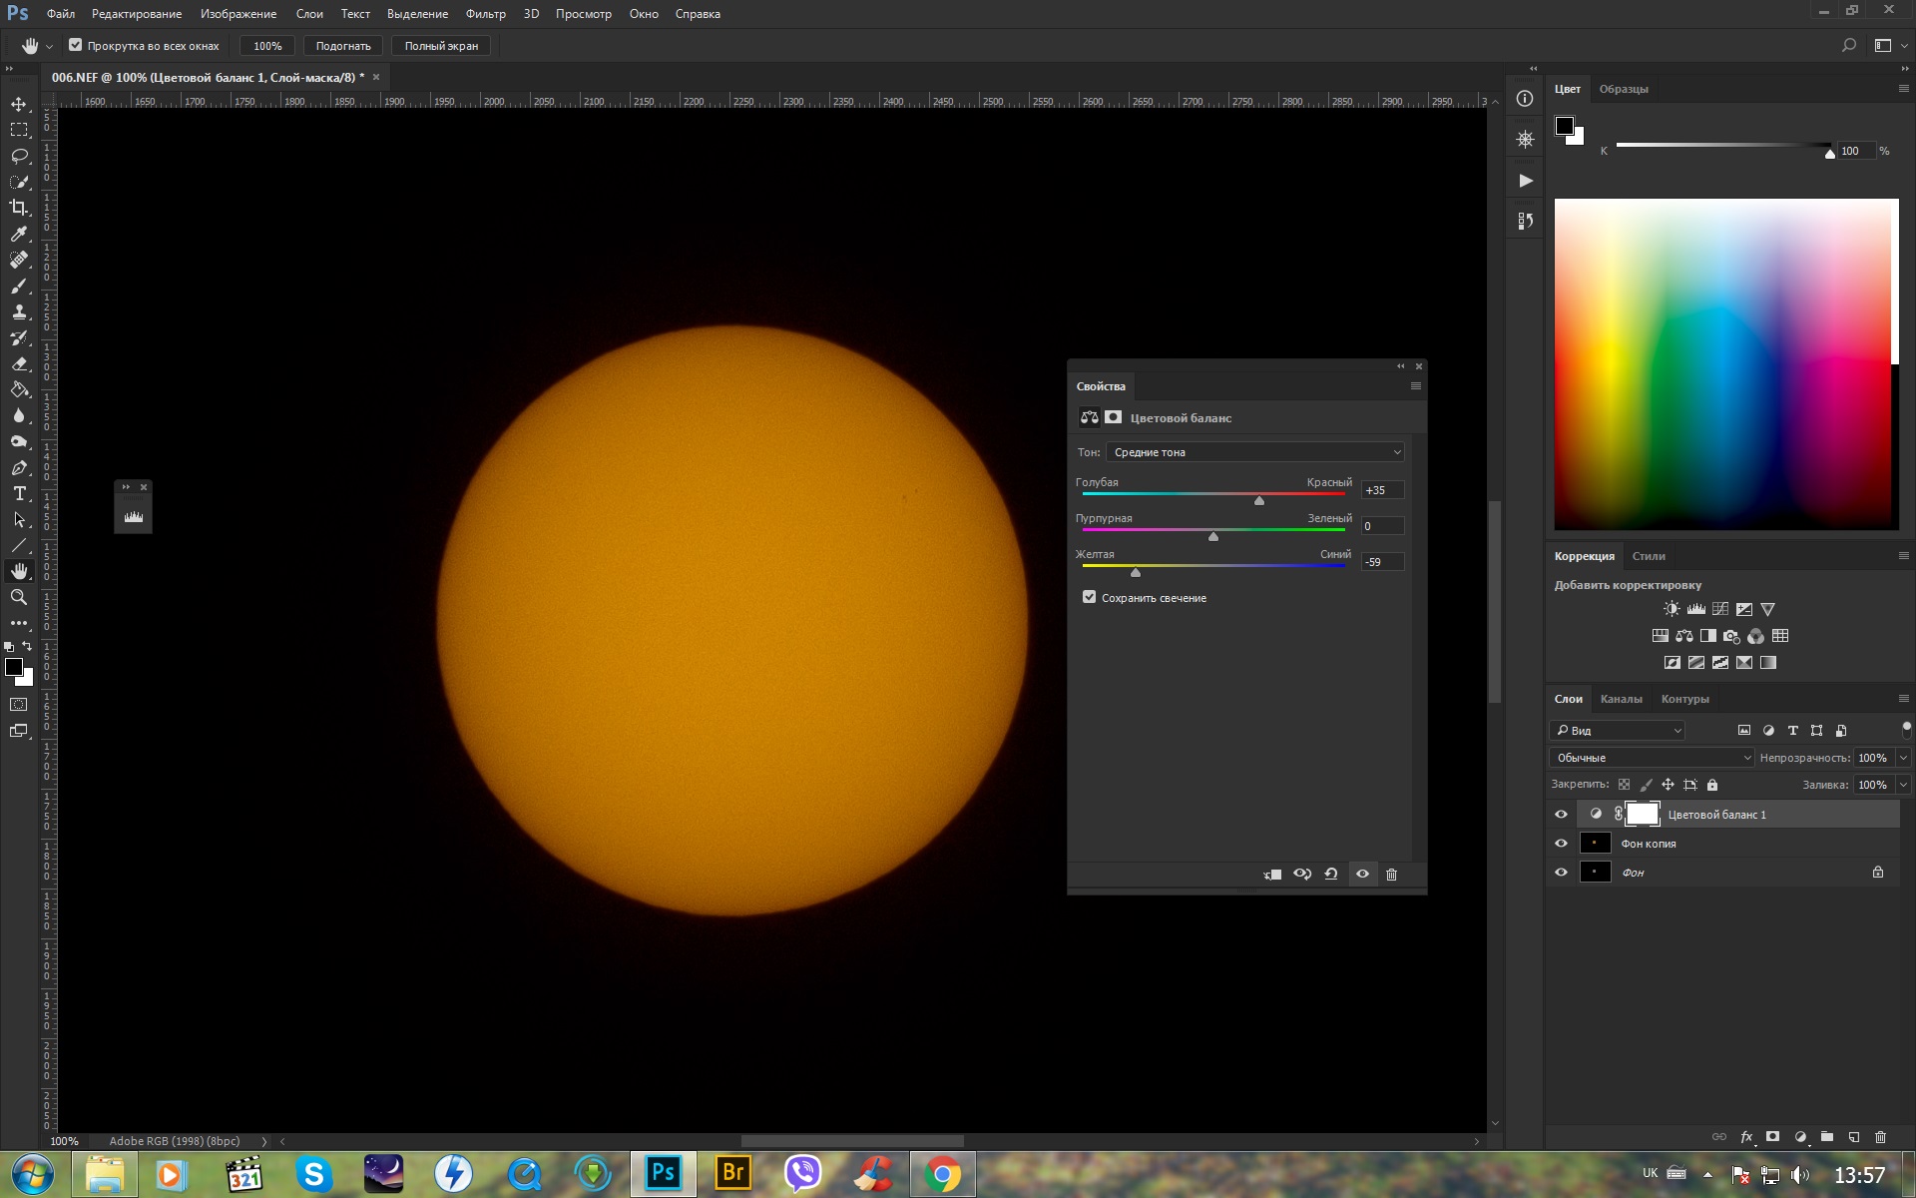Select the Eyedropper tool
1916x1198 pixels.
(19, 234)
